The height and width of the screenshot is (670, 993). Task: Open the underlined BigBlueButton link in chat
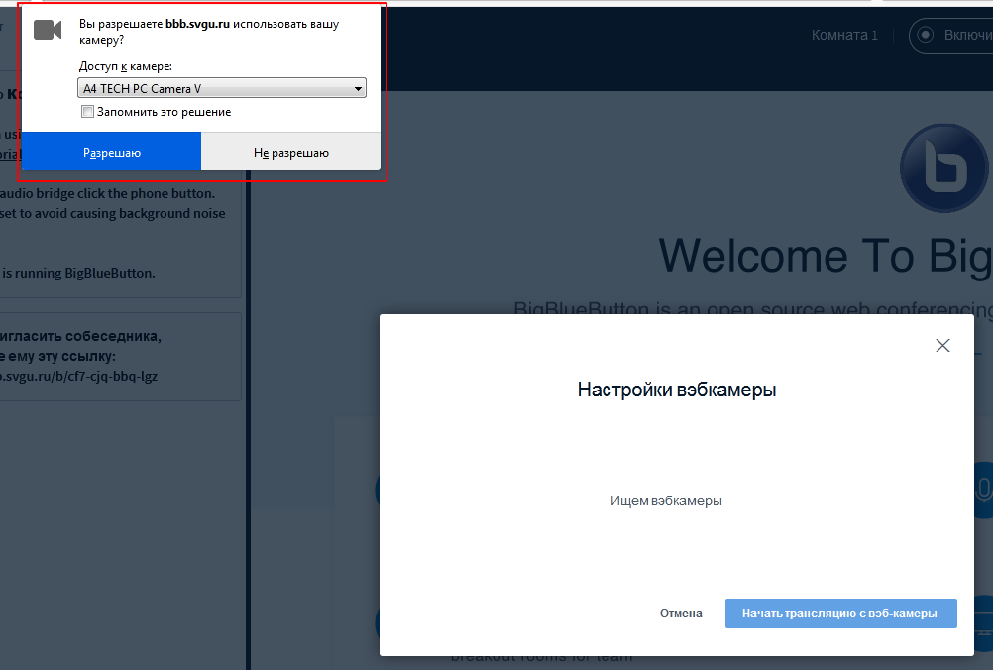pyautogui.click(x=108, y=273)
